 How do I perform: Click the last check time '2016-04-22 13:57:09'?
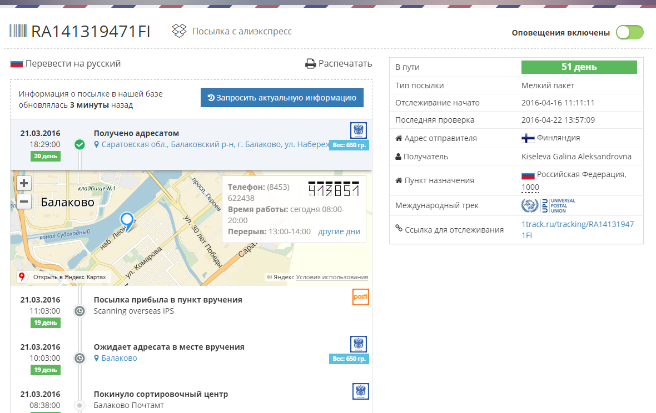click(x=558, y=120)
